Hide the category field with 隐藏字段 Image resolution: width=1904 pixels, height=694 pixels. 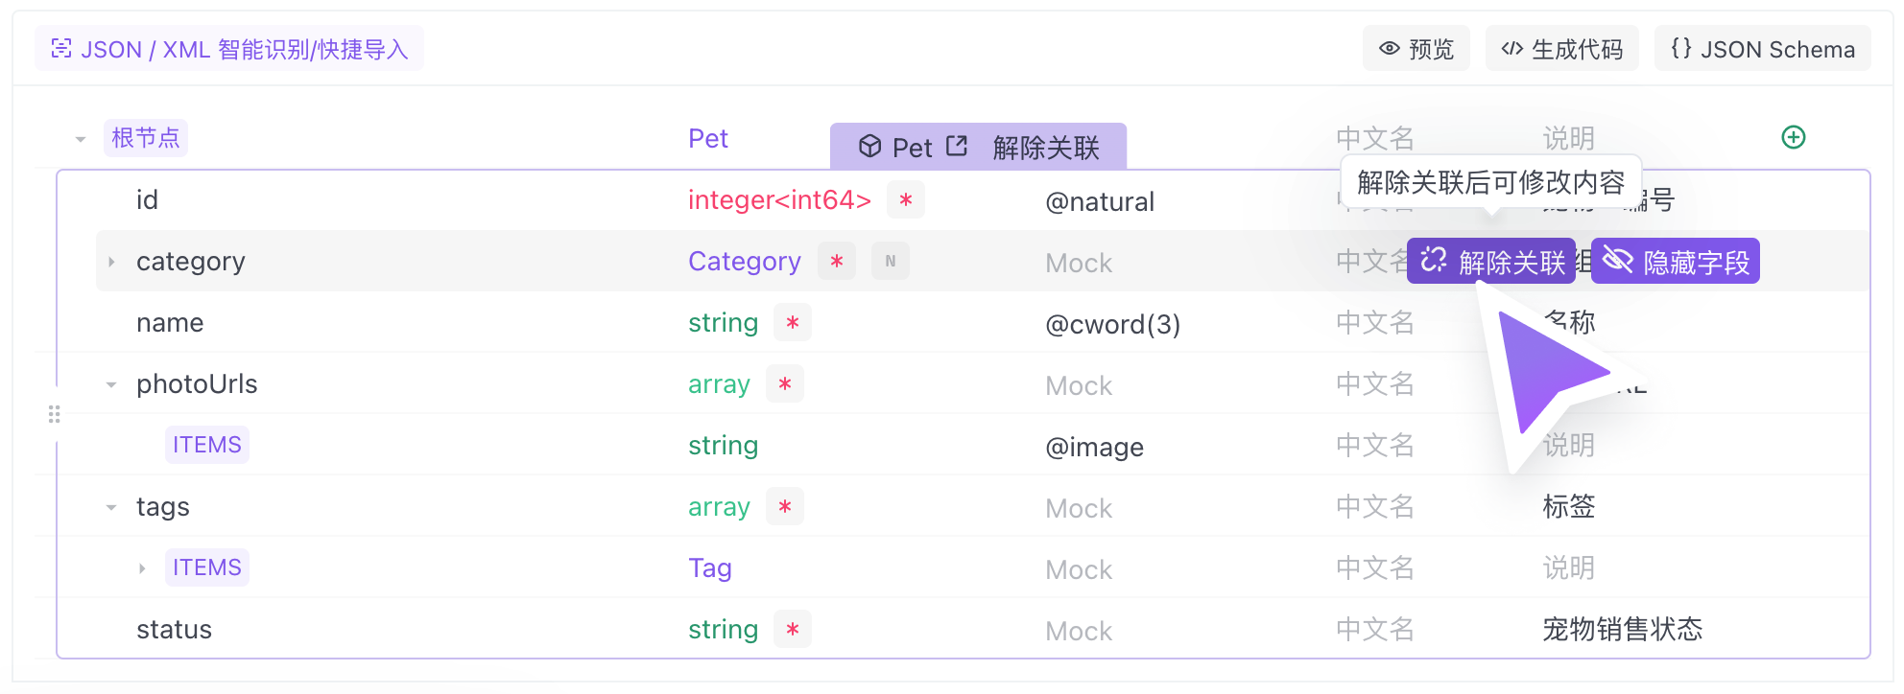pyautogui.click(x=1675, y=261)
